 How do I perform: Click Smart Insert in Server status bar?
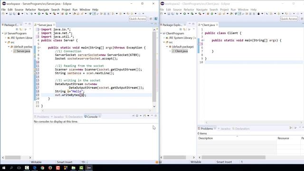tap(65, 162)
